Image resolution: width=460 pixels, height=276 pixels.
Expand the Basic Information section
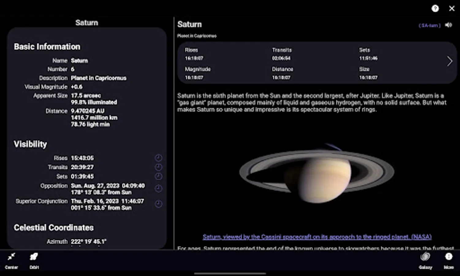click(46, 47)
